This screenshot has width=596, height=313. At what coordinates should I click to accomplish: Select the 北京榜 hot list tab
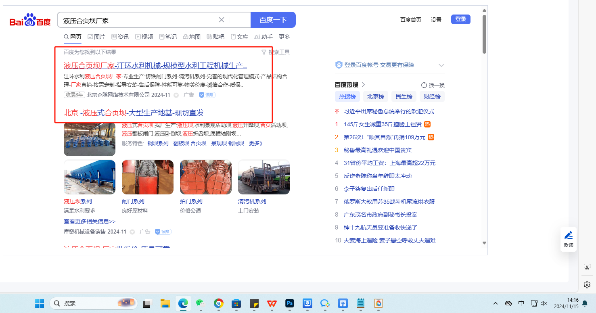point(375,96)
